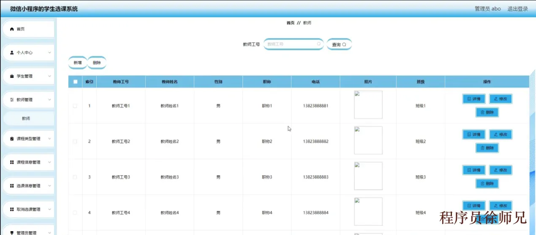Select the 教师 submenu item
This screenshot has height=235, width=536.
point(28,118)
